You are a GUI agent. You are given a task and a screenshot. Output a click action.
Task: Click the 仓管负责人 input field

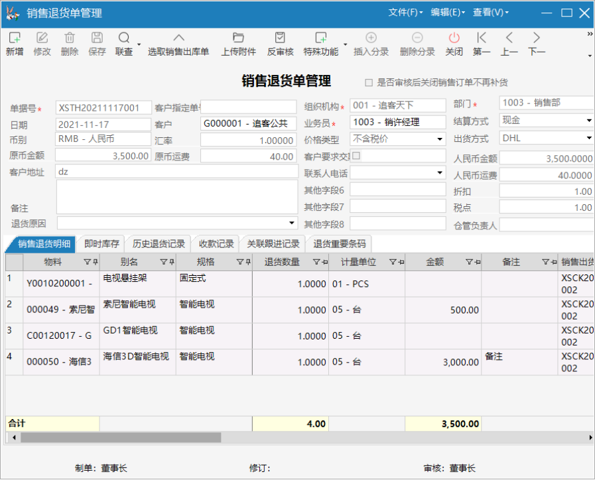547,225
